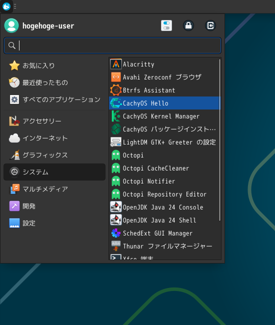Open the インターネット category
This screenshot has height=325, width=275.
pos(54,138)
